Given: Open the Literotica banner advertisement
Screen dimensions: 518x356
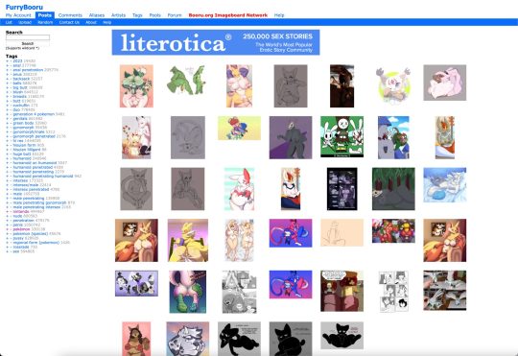Looking at the screenshot, I should coord(216,42).
